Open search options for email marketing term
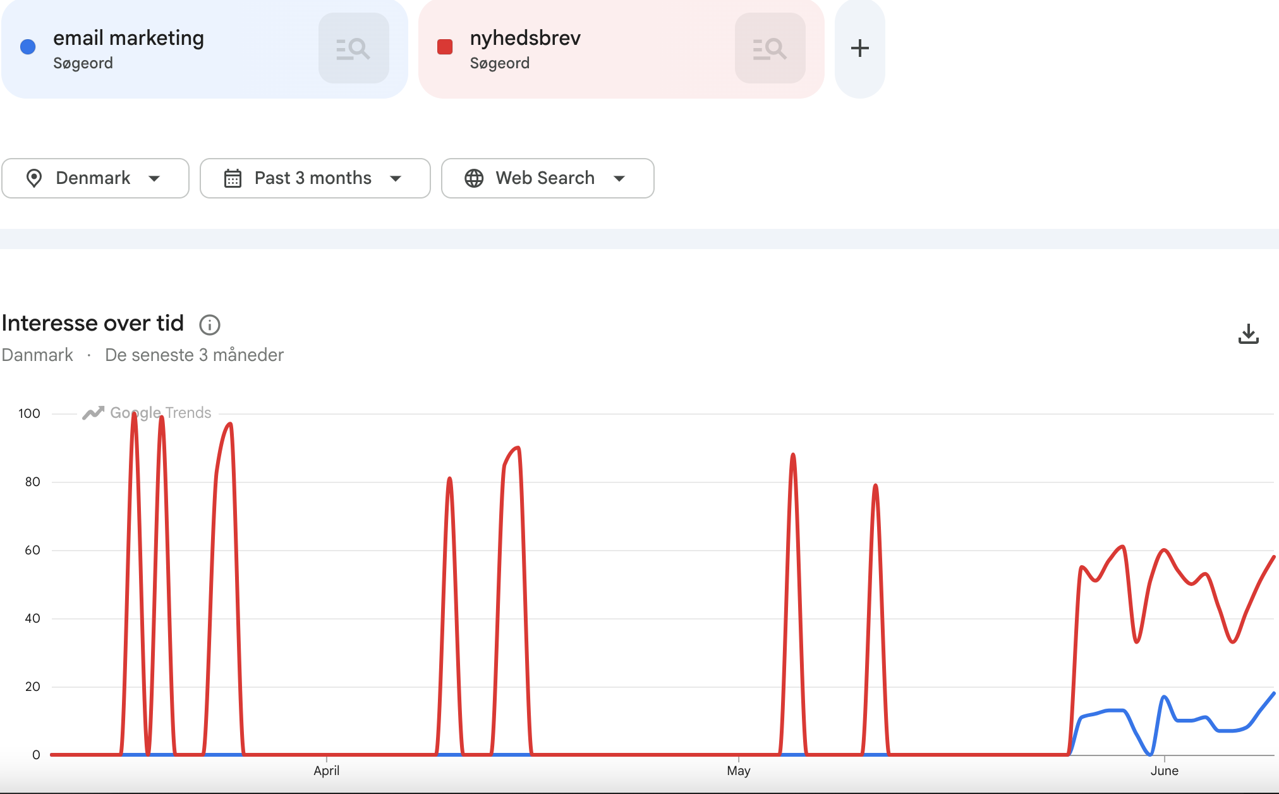1279x794 pixels. [353, 48]
